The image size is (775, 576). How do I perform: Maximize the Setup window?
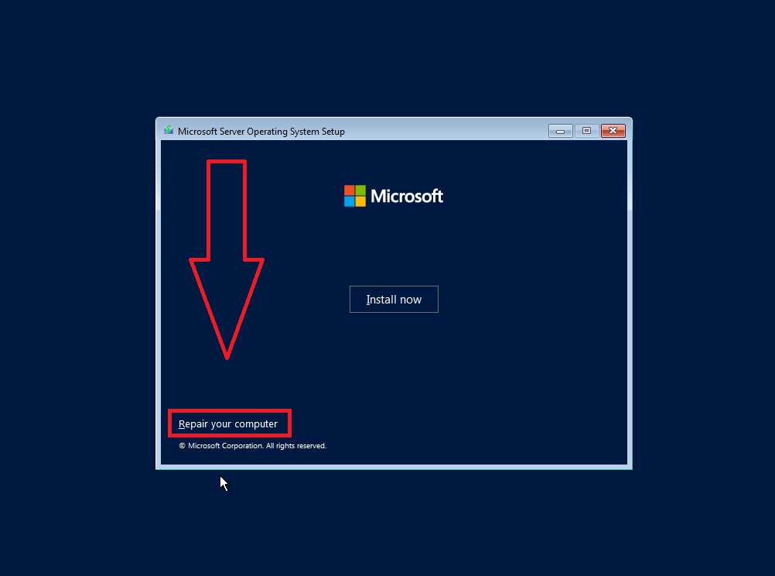pyautogui.click(x=586, y=131)
